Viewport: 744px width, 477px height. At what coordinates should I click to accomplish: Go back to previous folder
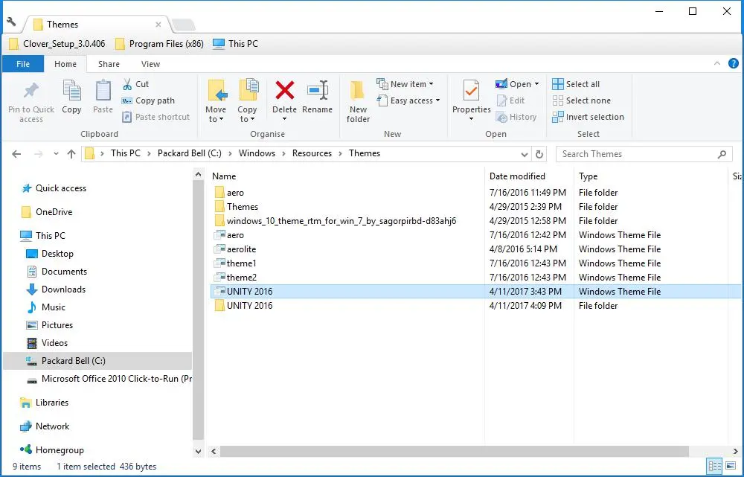pos(16,154)
